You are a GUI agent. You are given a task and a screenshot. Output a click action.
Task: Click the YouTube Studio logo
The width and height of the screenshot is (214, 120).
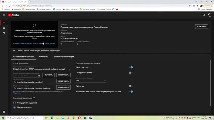13,15
